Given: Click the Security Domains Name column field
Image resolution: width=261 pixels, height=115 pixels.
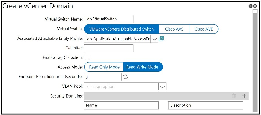Looking at the screenshot, I should tap(121, 105).
